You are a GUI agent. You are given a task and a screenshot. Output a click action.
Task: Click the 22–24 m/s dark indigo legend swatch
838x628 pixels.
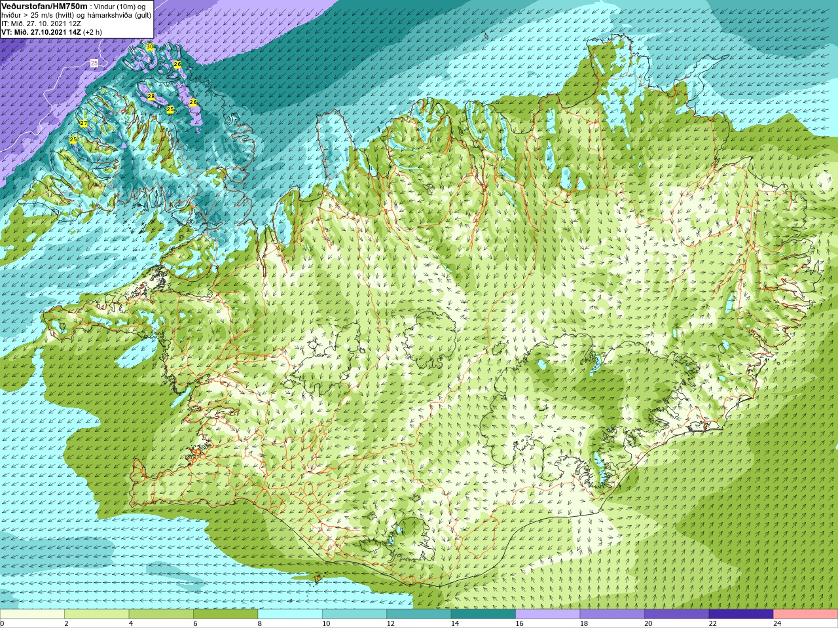click(741, 614)
